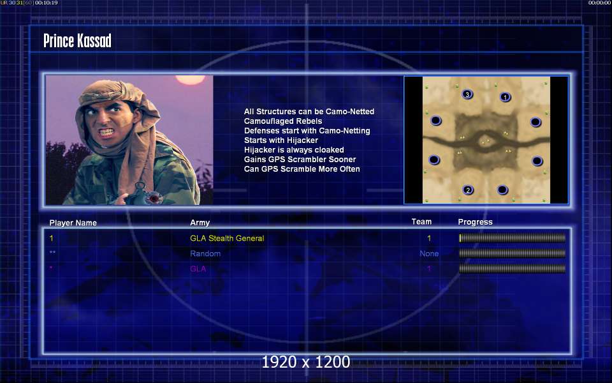
Task: Click start position marker 1 on minimap
Action: click(505, 96)
